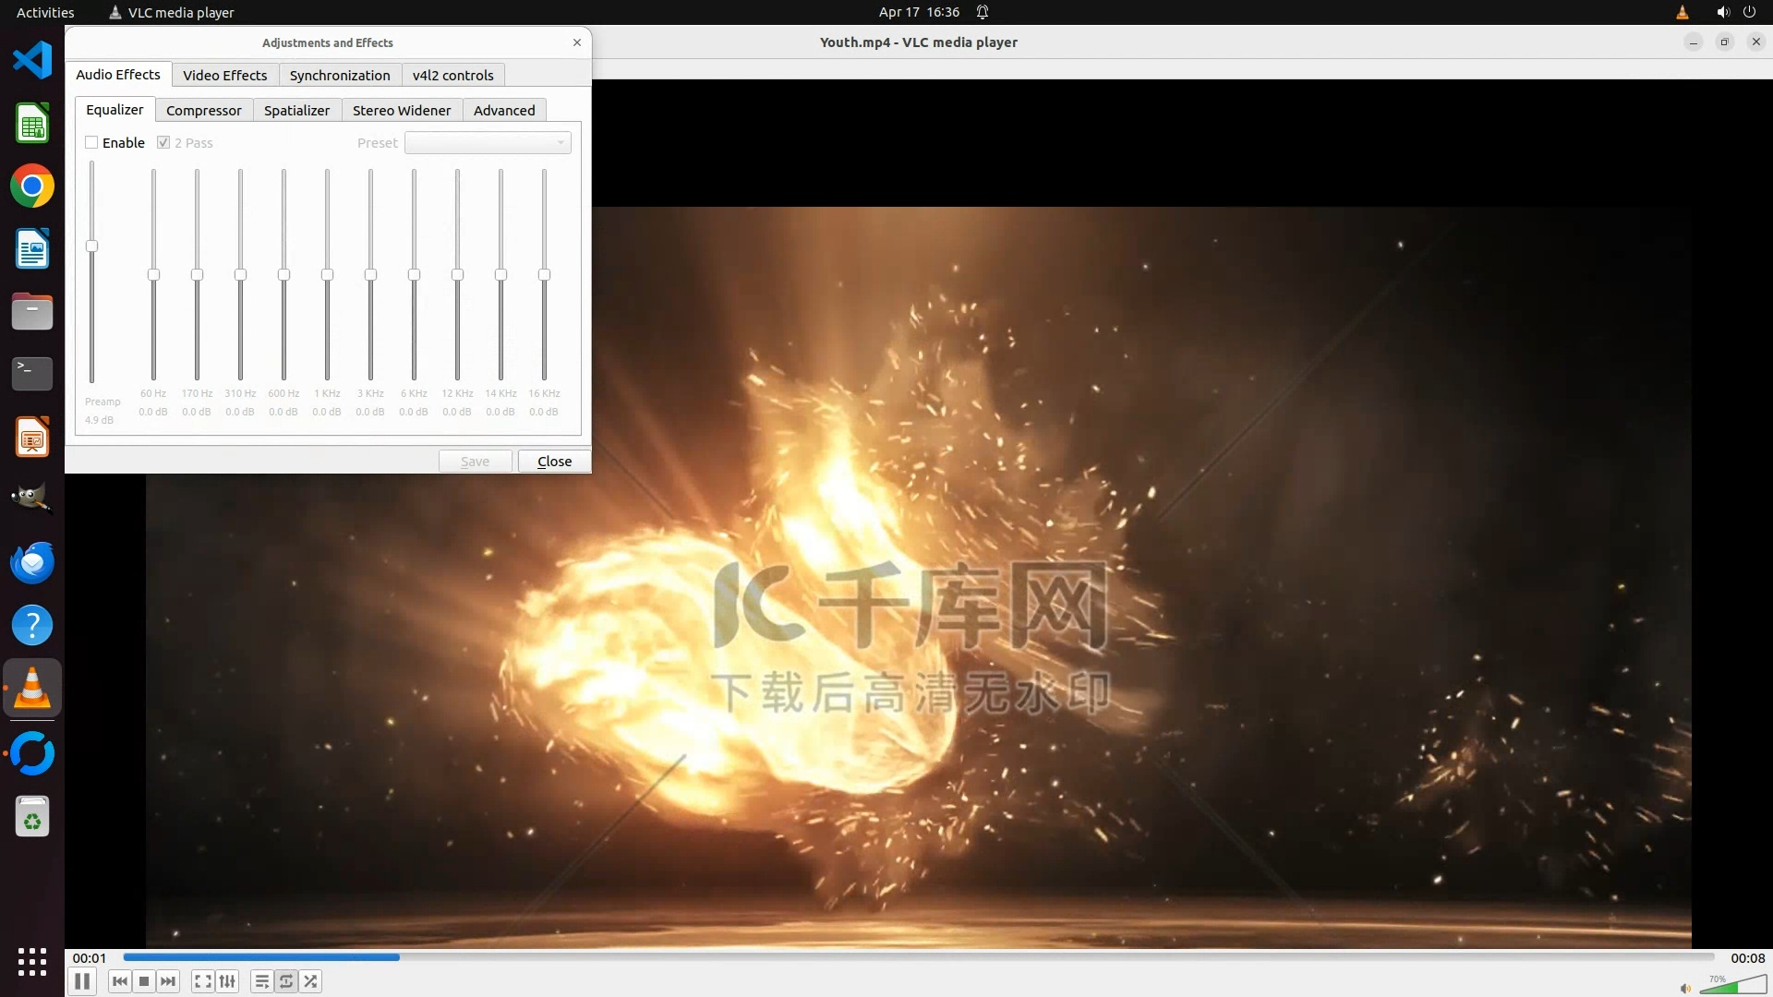Screen dimensions: 1773x997
Task: Enable the equalizer checkbox
Action: [91, 142]
